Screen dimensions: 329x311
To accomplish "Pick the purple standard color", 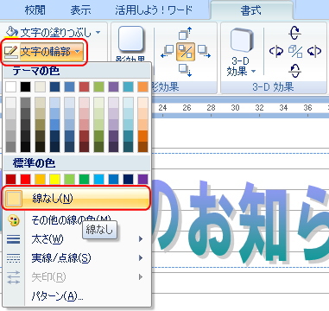I will click(x=142, y=179).
